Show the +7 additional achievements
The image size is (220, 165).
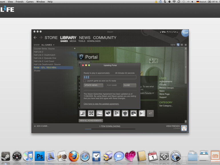(150, 113)
